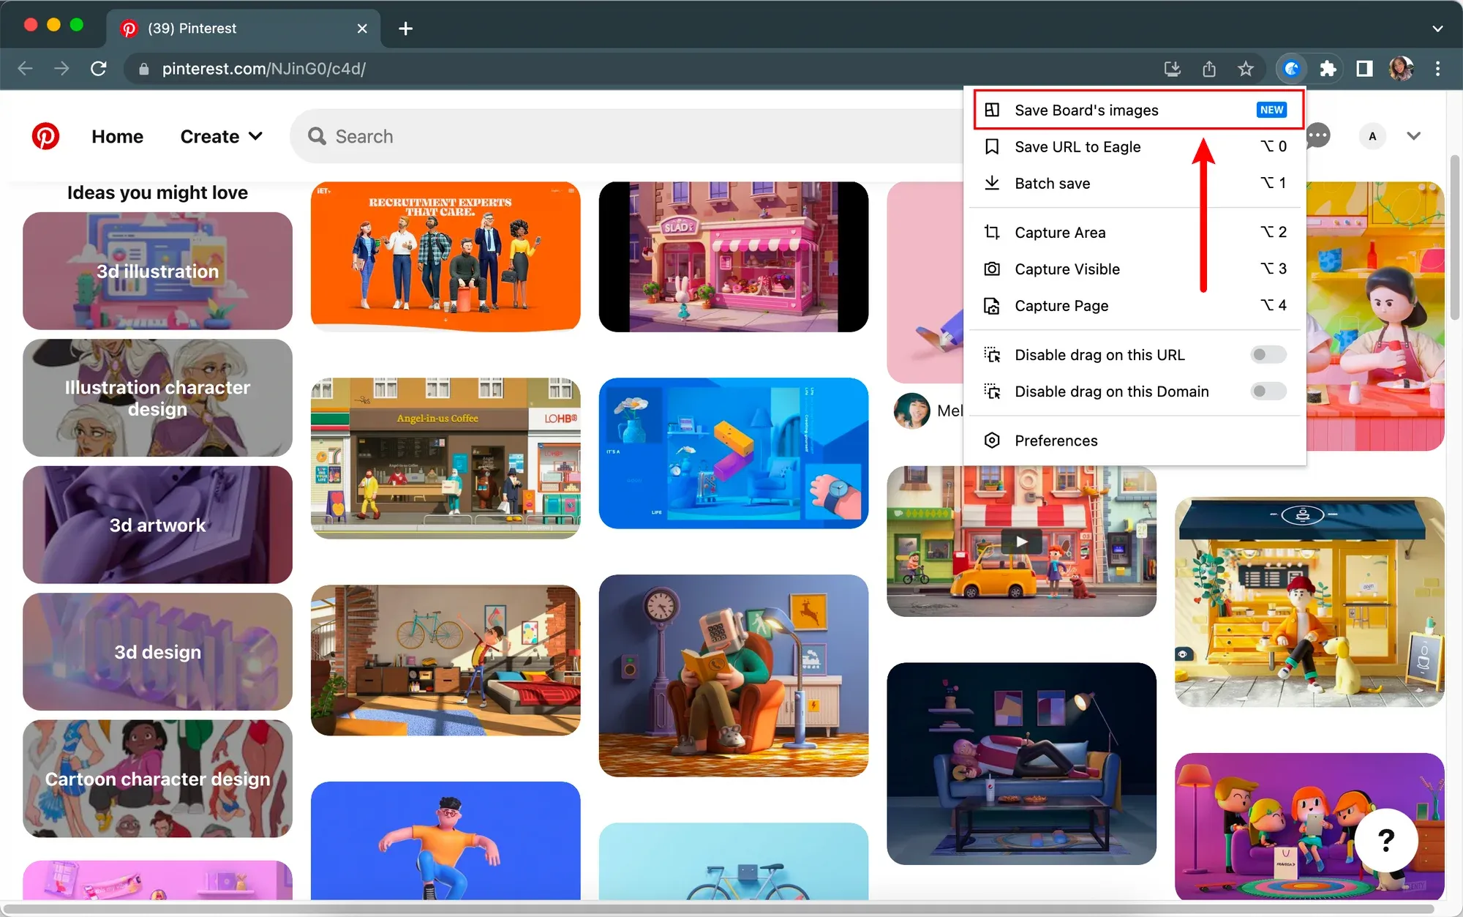Open the tab search chevron
Image resolution: width=1463 pixels, height=917 pixels.
tap(1437, 29)
